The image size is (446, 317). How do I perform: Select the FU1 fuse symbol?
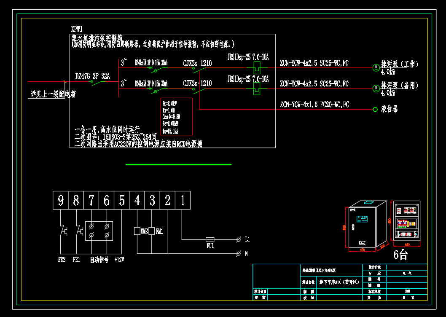[x=210, y=239]
